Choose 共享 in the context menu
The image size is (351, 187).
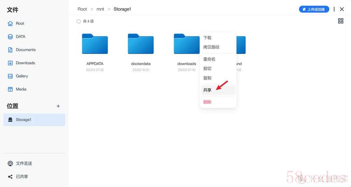pos(218,90)
